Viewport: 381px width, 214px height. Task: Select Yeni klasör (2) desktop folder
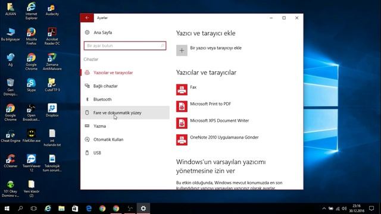click(x=32, y=189)
